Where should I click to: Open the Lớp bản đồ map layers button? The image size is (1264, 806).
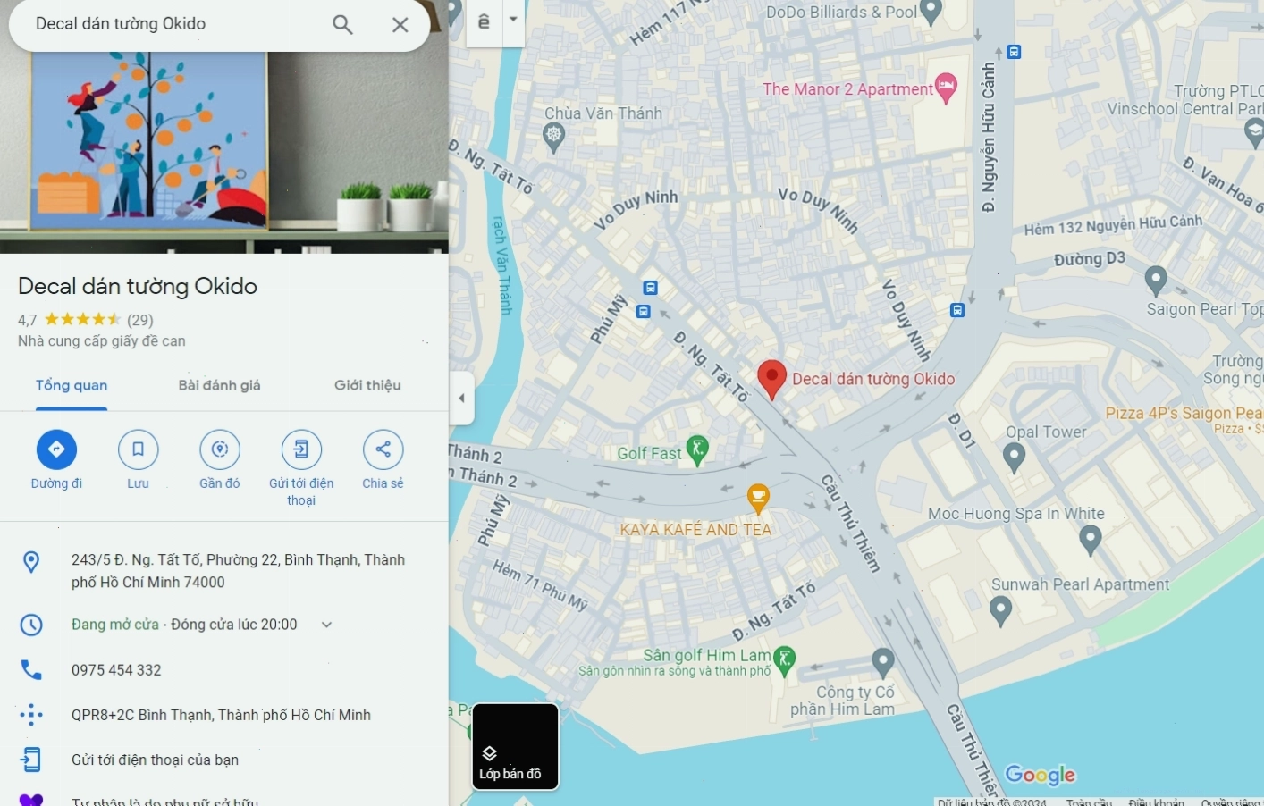click(x=515, y=747)
